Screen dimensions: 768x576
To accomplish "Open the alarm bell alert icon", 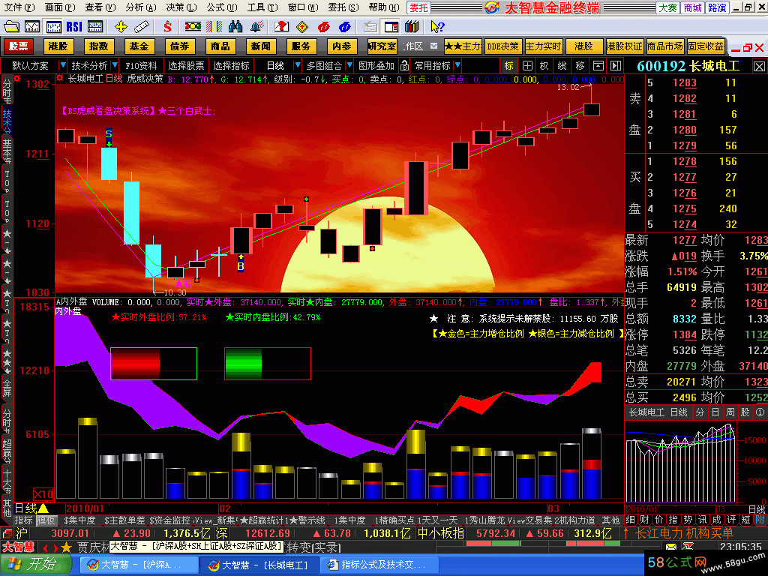I will click(x=256, y=26).
